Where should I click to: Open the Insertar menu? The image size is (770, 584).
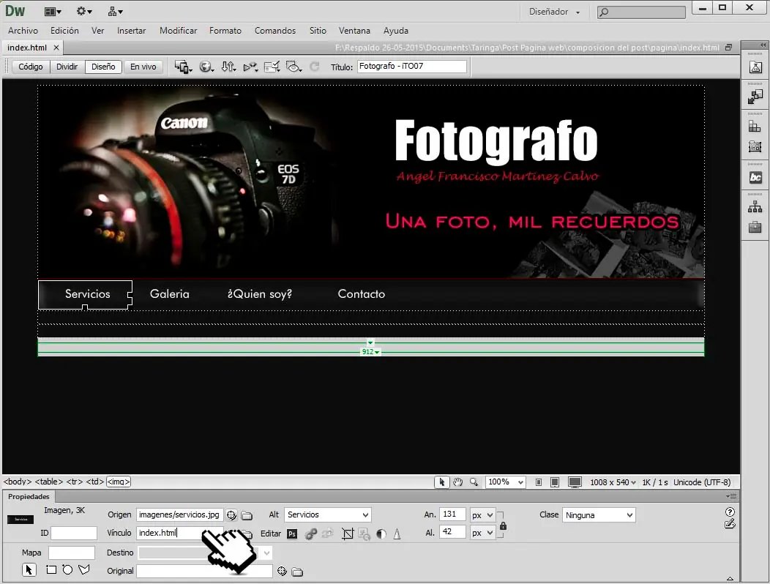(131, 31)
